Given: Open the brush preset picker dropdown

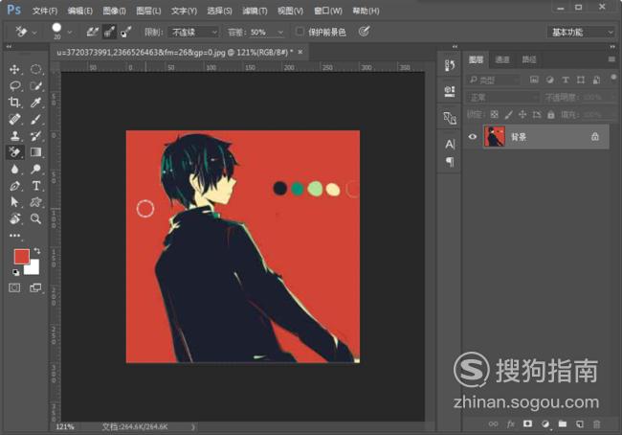Looking at the screenshot, I should pyautogui.click(x=70, y=32).
